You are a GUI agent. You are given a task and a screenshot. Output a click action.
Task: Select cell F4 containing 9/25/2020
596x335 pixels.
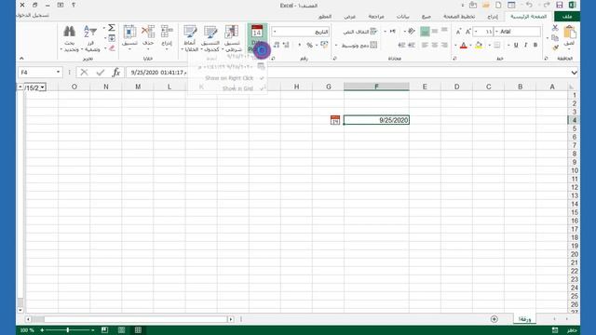tap(376, 120)
